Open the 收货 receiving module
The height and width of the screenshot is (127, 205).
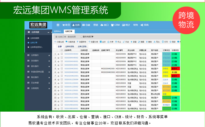[65, 25]
